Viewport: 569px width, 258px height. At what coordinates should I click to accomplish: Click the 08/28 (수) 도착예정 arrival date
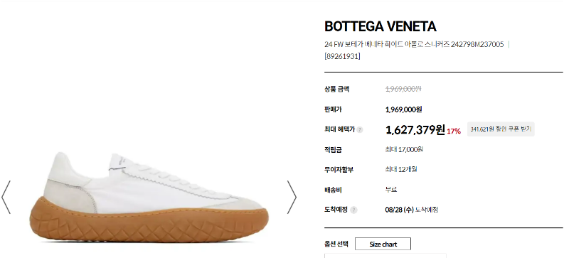412,210
